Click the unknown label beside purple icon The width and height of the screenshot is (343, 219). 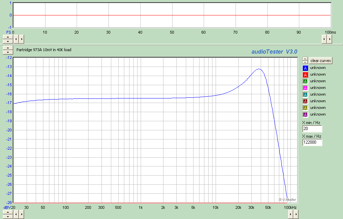click(x=318, y=114)
